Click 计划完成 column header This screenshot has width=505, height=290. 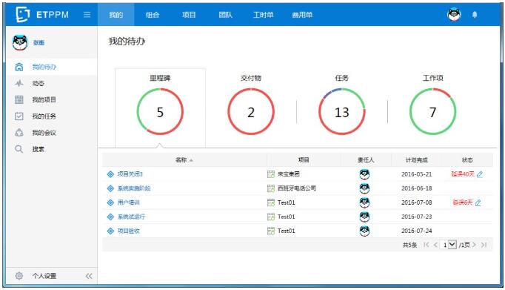416,159
